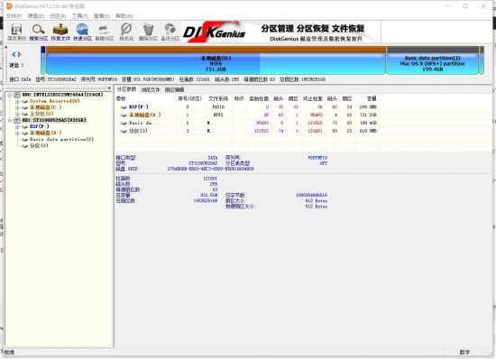Viewport: 496px width, 359px height.
Task: Click the disk GUID value
Action: tap(211, 169)
